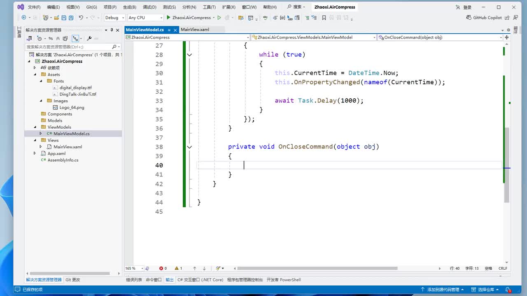
Task: Click the 搜索 button in the title bar
Action: (296, 7)
